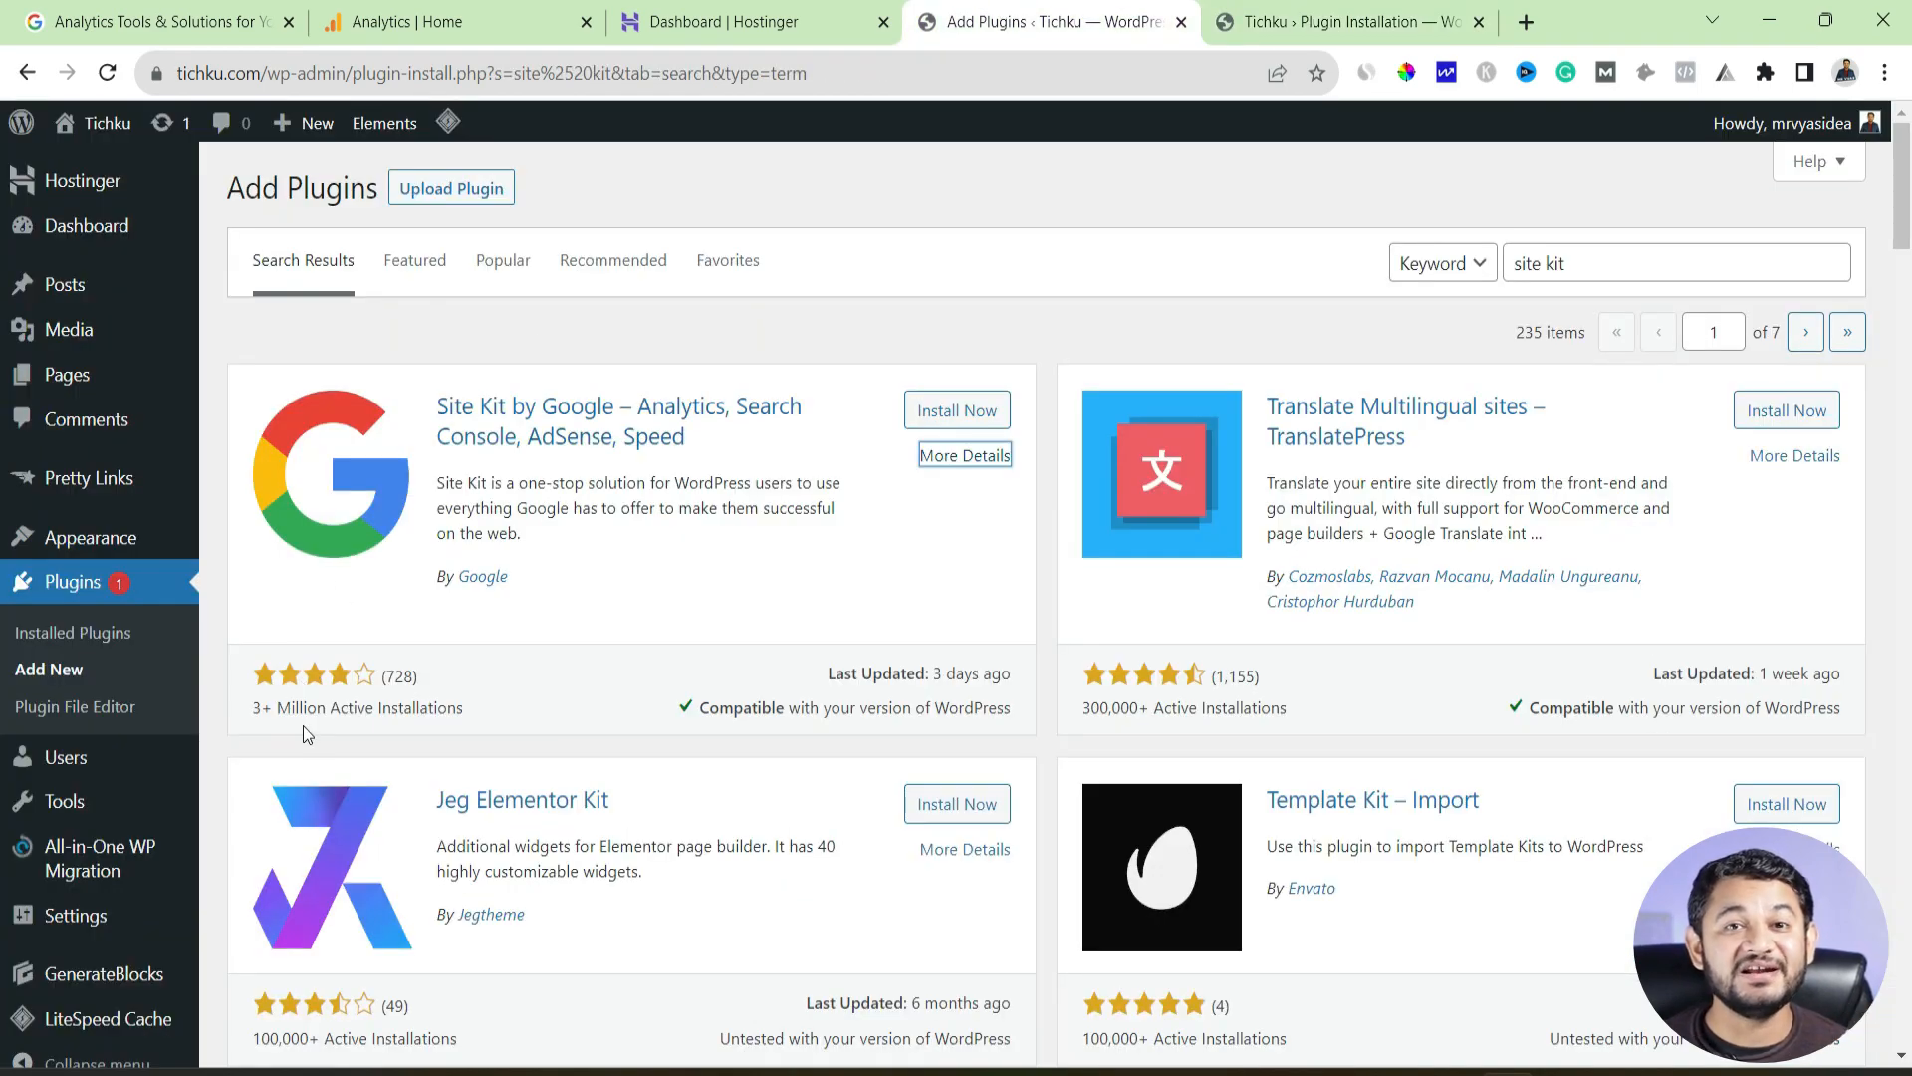Open the diamond icon in admin bar

(x=448, y=122)
